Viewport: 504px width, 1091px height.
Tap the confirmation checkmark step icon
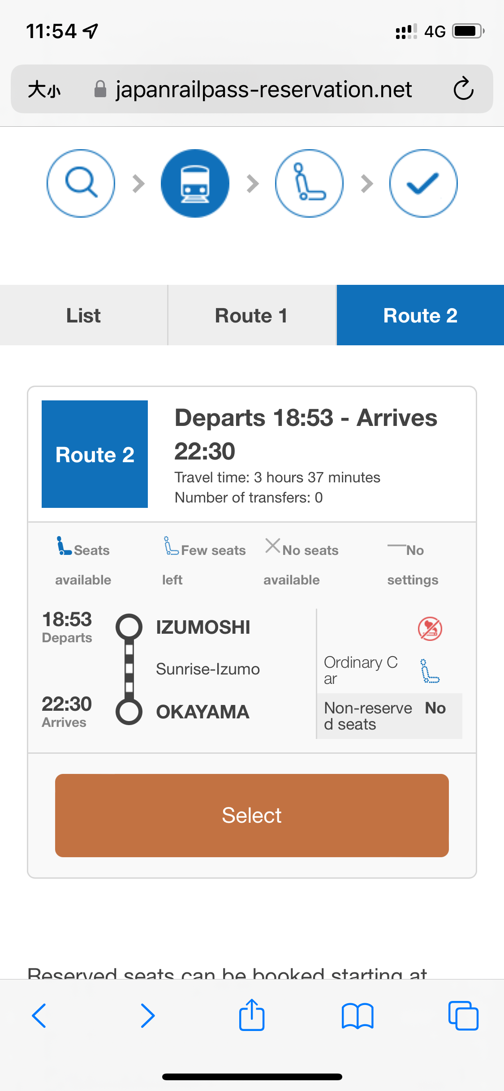423,183
